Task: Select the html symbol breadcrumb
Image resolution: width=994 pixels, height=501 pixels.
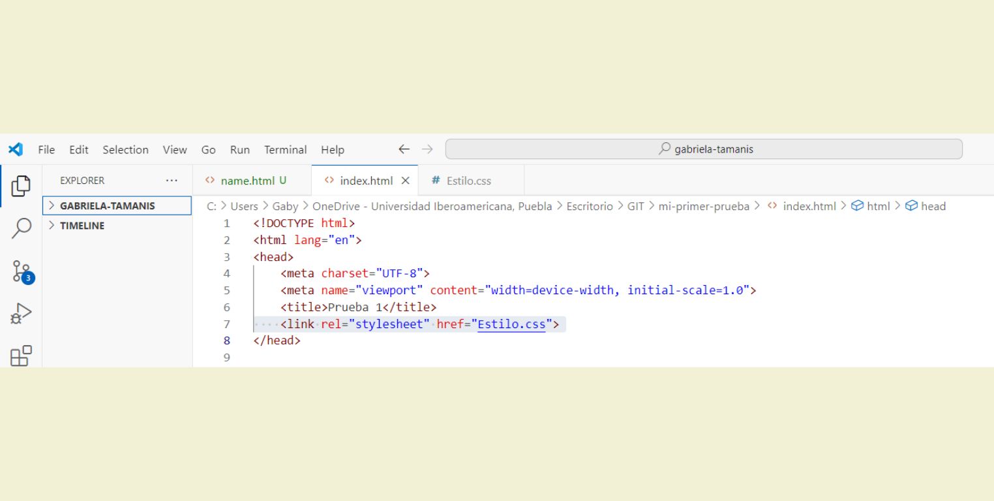Action: 871,206
